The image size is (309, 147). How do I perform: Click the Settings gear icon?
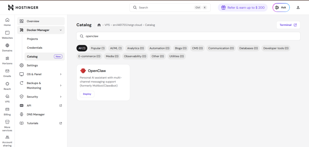point(22,65)
